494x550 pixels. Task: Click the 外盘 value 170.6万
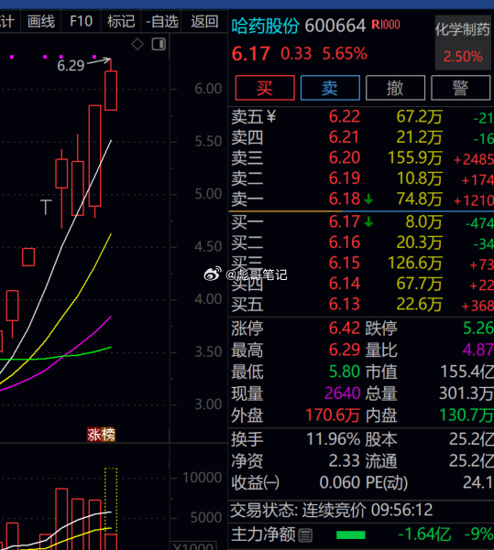(x=333, y=415)
